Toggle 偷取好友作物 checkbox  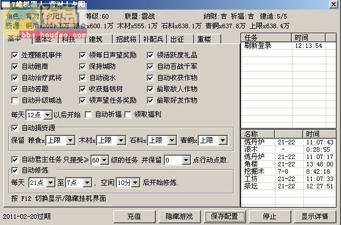150,100
